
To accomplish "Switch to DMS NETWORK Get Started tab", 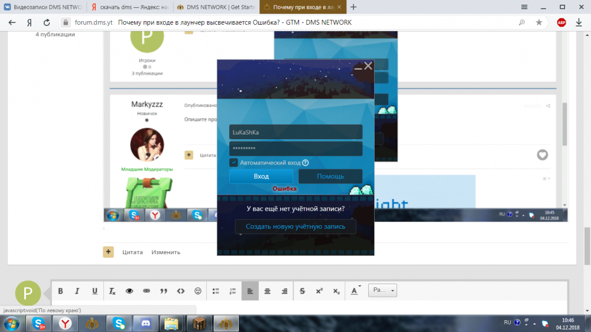I will [x=217, y=7].
